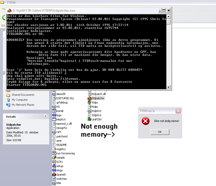Click the 'ADVARSEL!' console warning text
Screen dimensions: 216x186
pyautogui.click(x=15, y=40)
